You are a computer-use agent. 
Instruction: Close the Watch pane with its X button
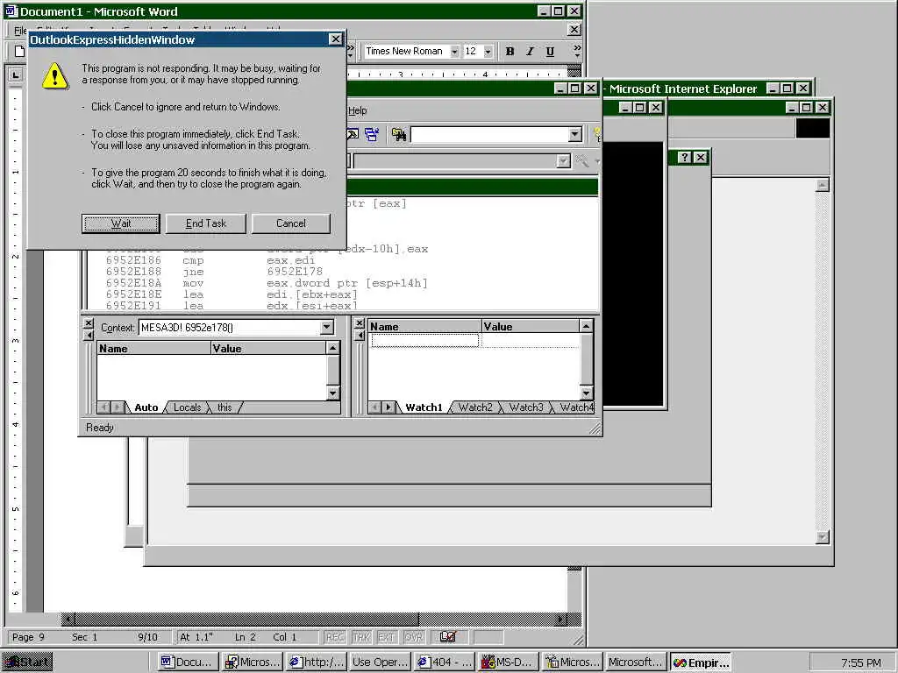[x=359, y=323]
